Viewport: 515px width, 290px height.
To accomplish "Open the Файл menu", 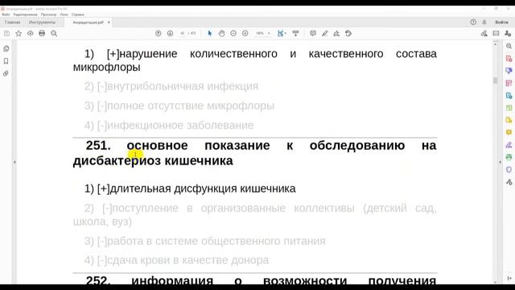I will tap(6, 14).
